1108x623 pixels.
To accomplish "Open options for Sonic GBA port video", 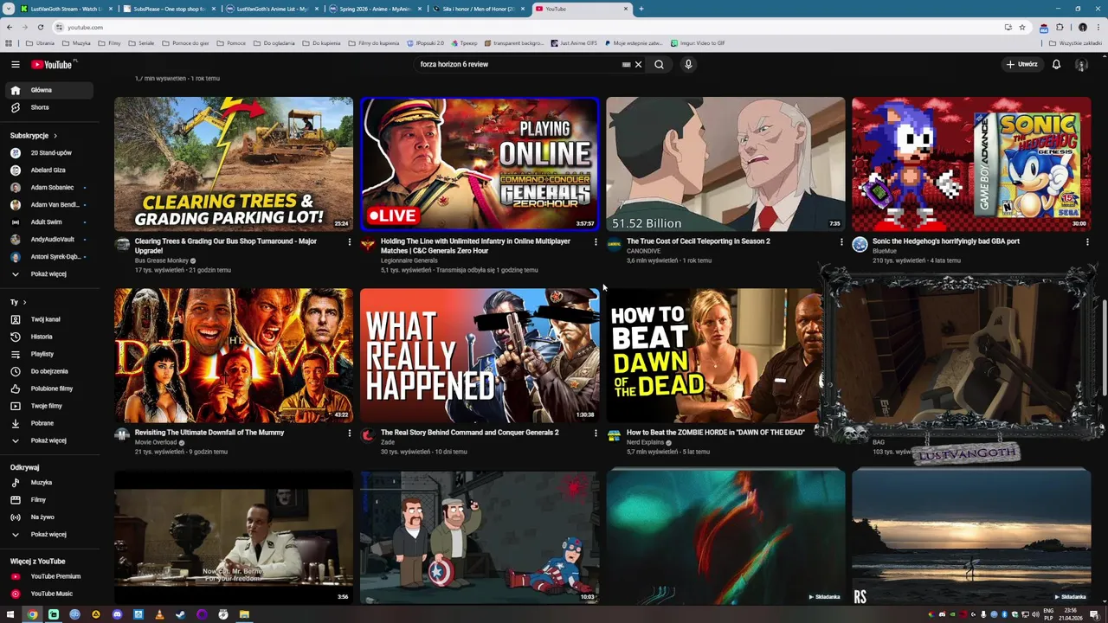I will [x=1087, y=242].
